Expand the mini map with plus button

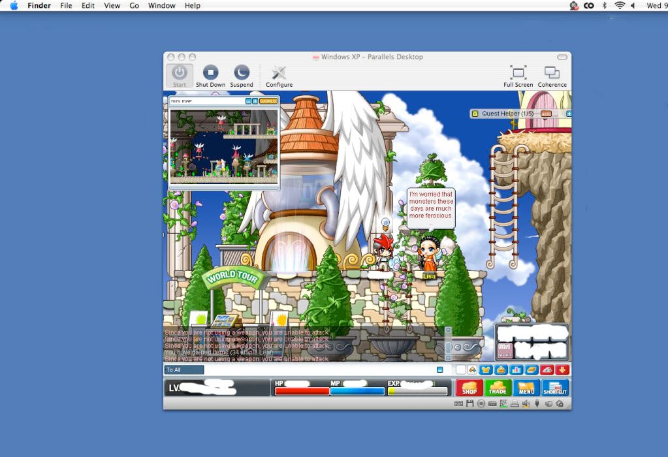click(254, 101)
